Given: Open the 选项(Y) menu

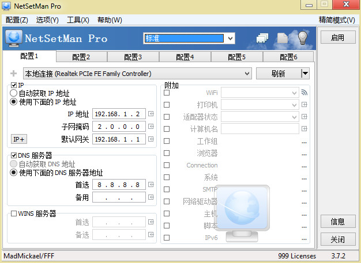Looking at the screenshot, I should (x=47, y=20).
